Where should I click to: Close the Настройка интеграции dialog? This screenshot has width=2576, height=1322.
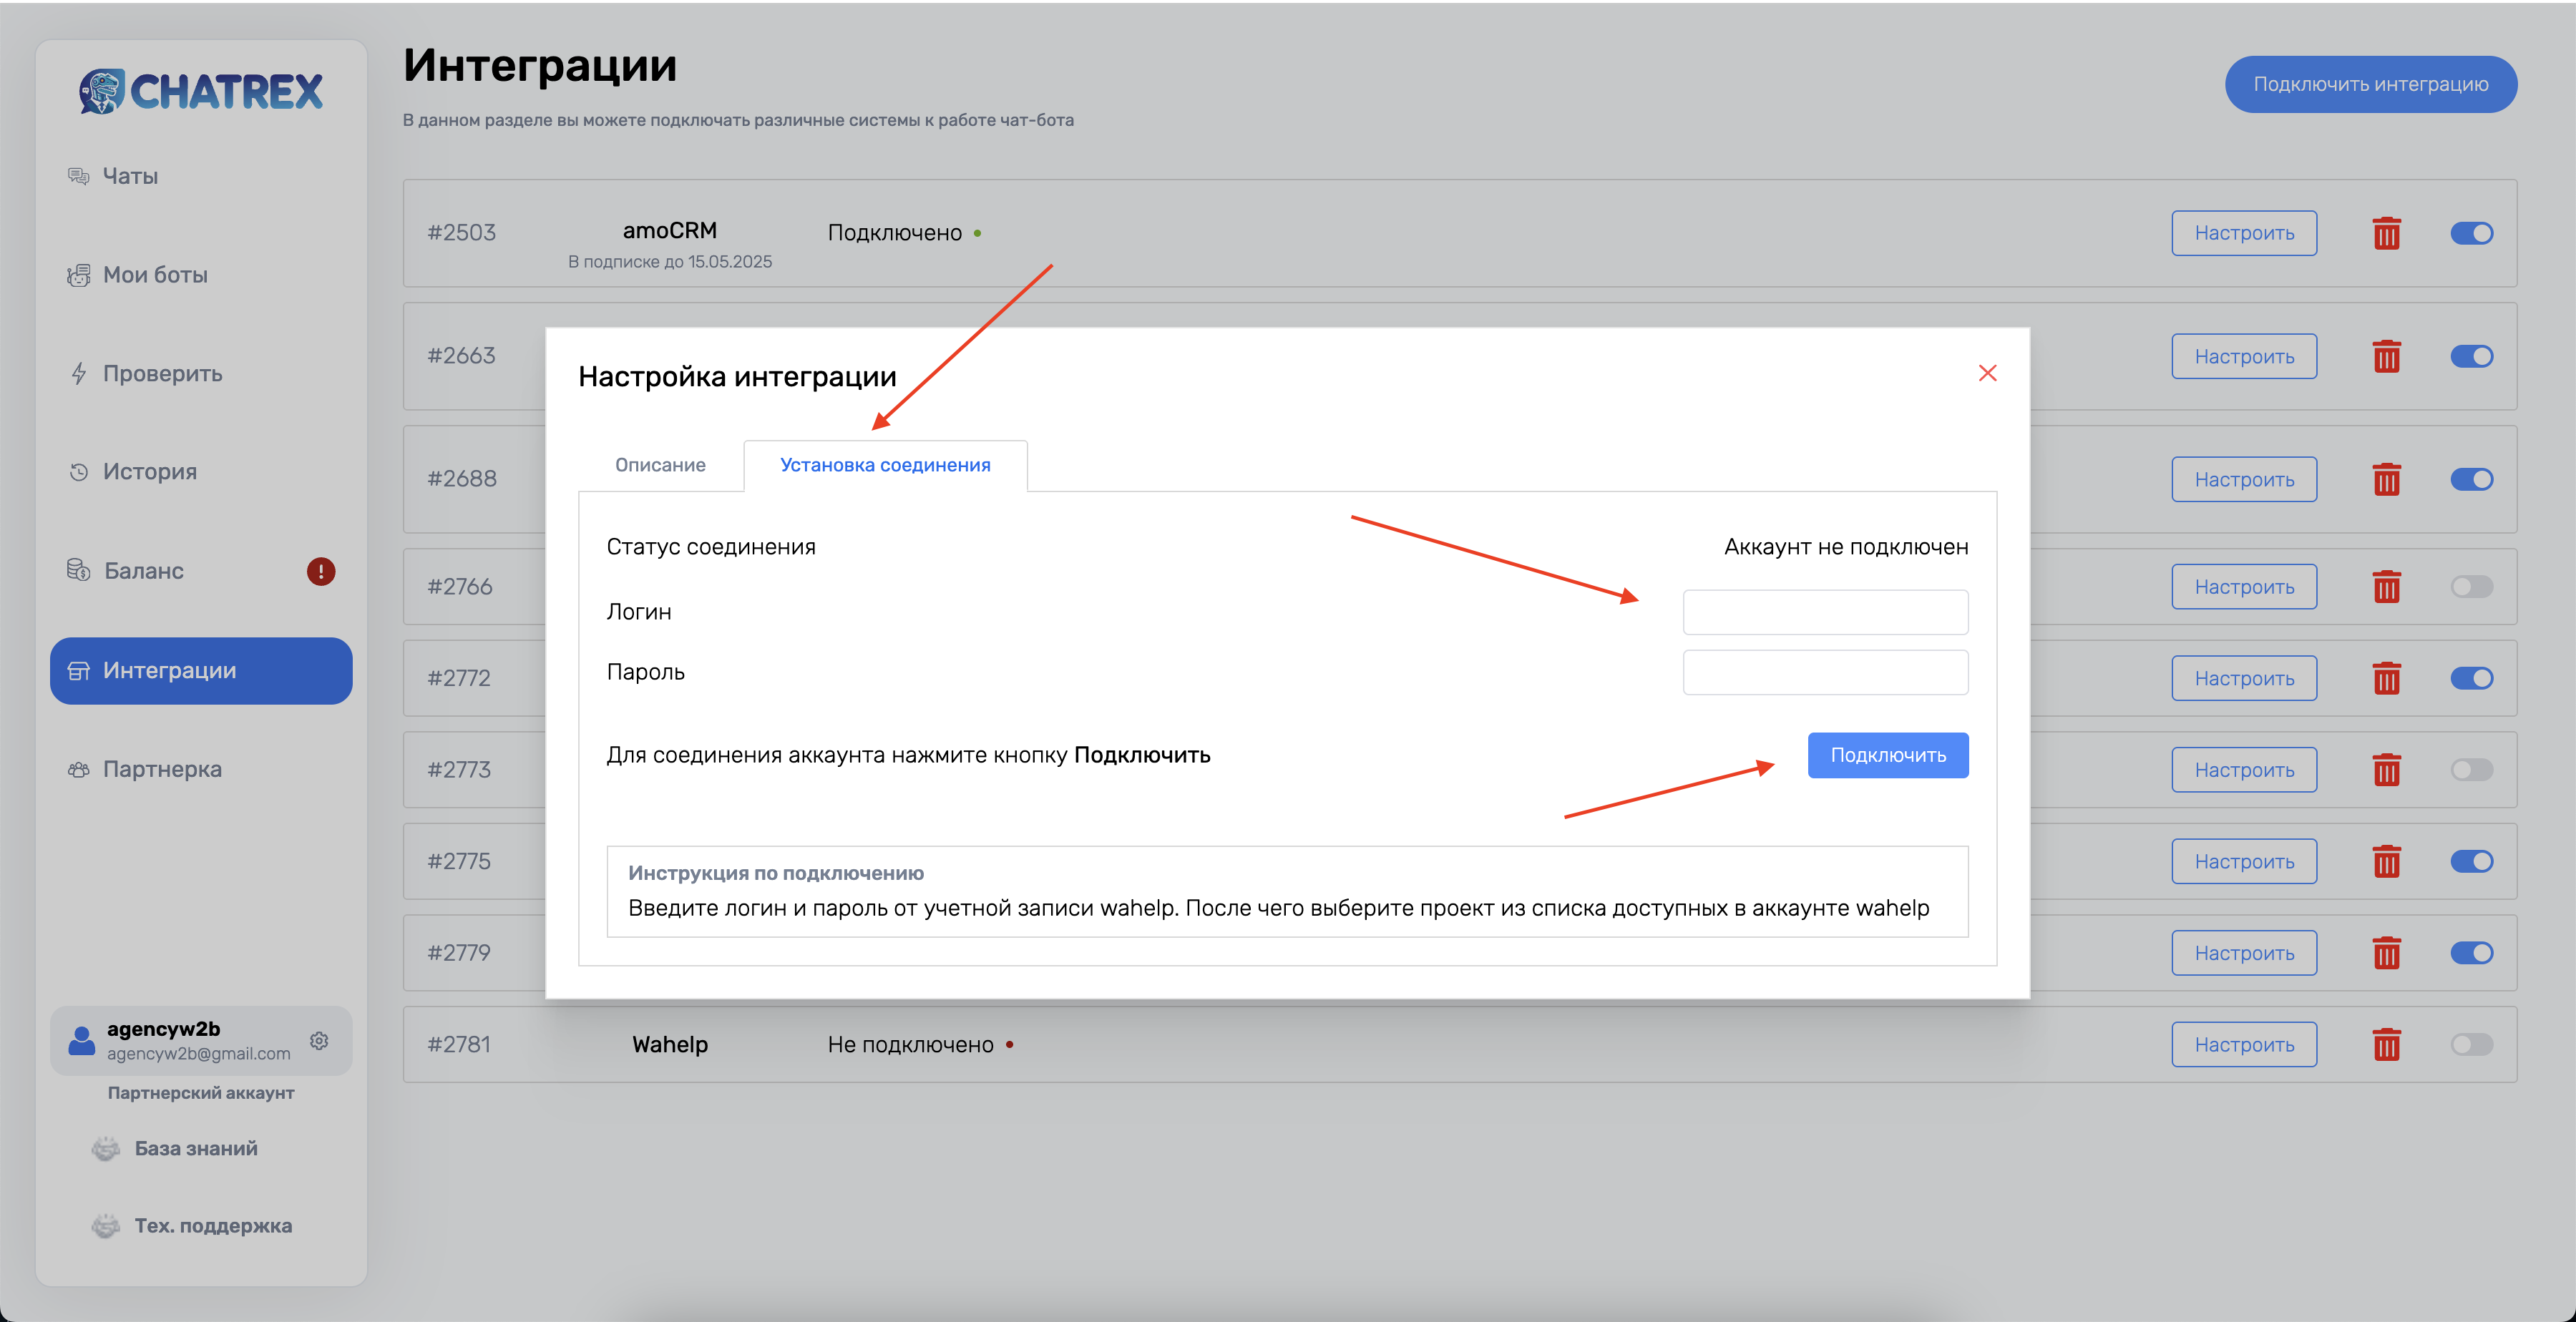click(x=1987, y=373)
